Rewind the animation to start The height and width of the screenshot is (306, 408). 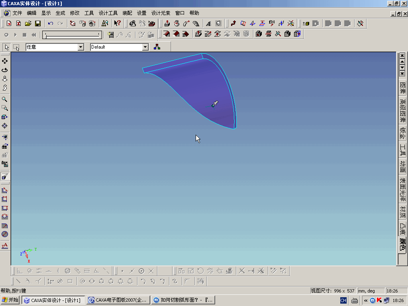[34, 35]
